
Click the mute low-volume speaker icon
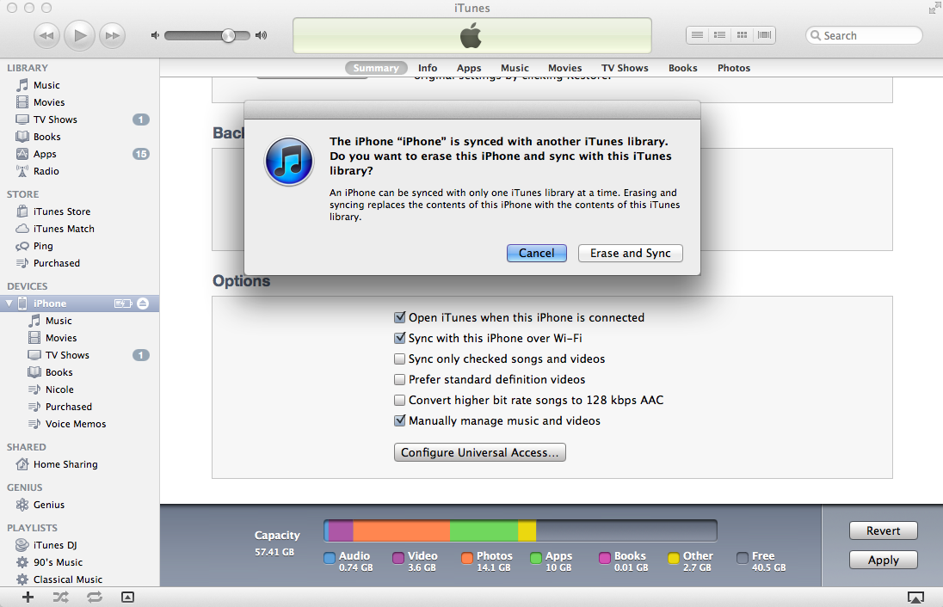point(155,35)
